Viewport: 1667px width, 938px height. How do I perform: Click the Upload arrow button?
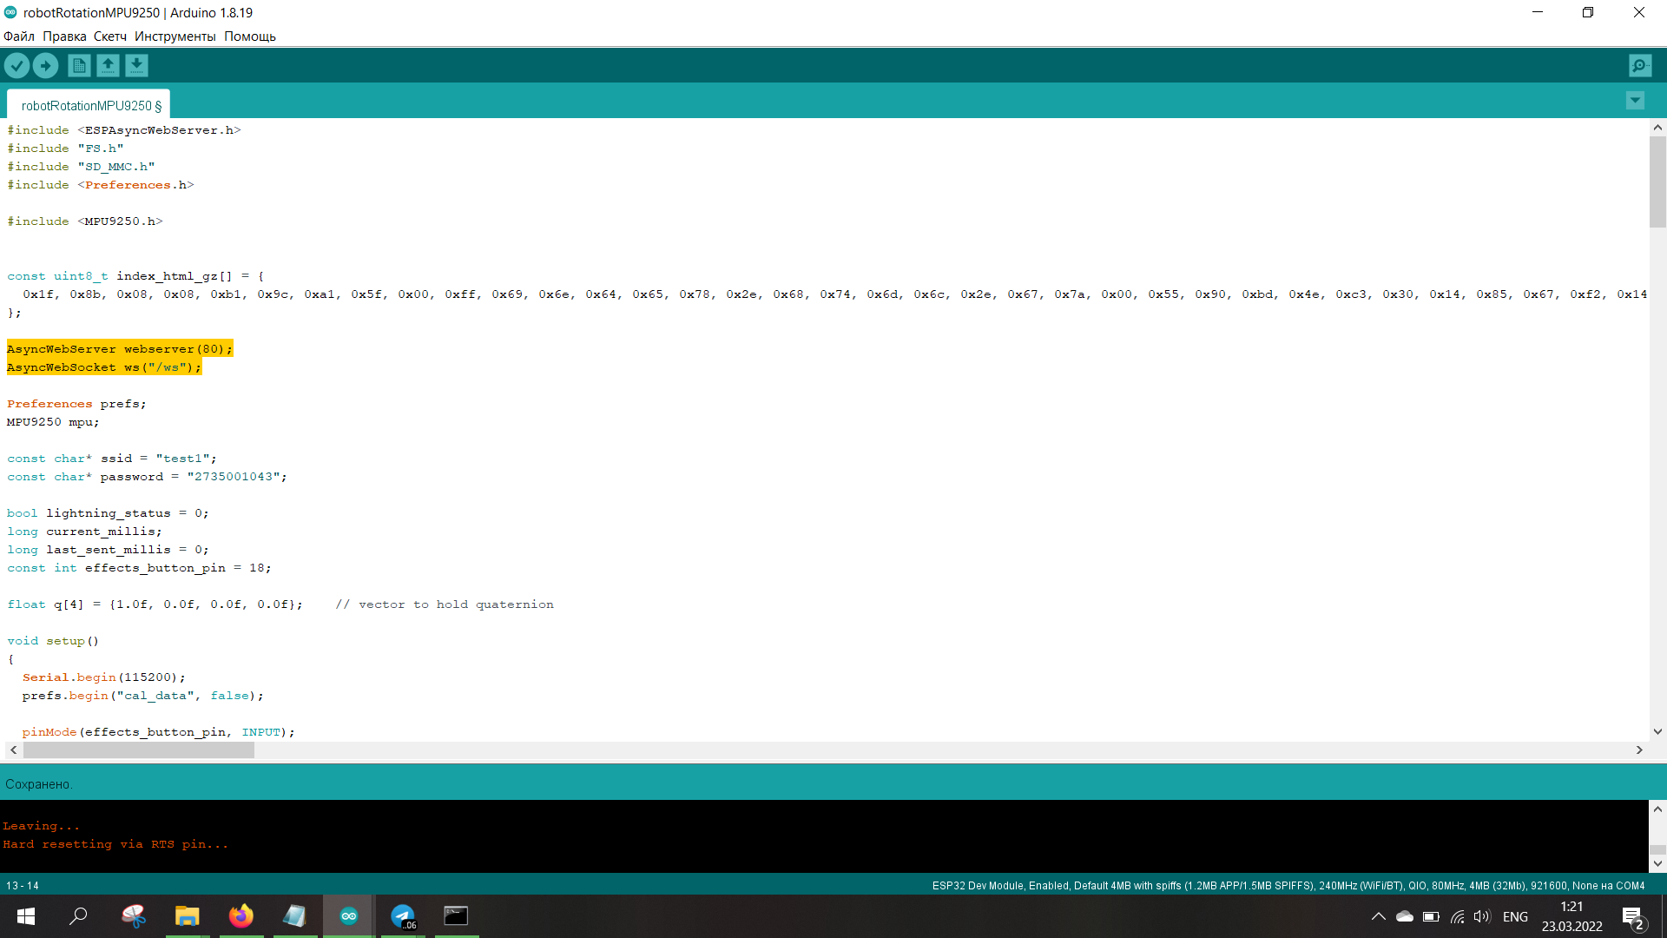coord(45,65)
